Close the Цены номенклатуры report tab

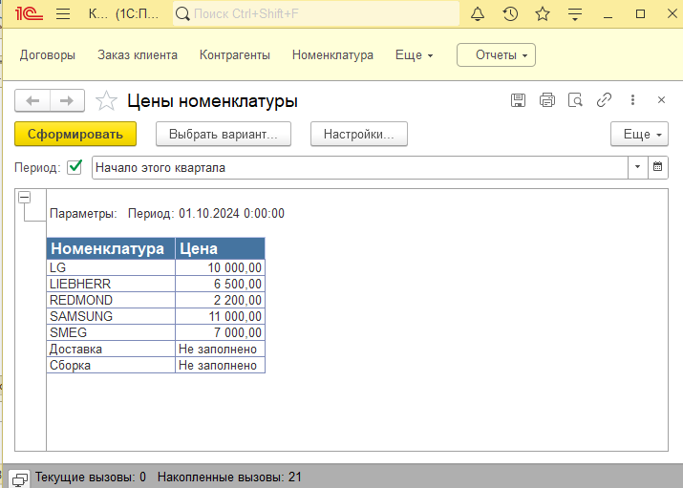pos(661,100)
